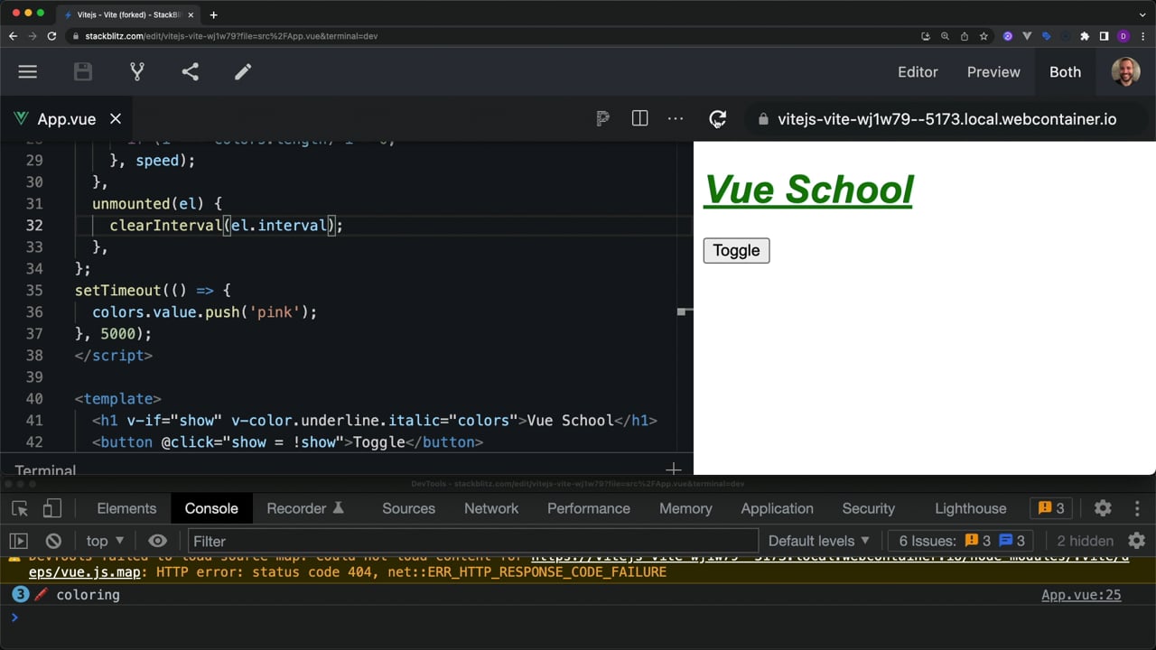Screen dimensions: 1156x650
Task: Open the DevTools Recorder tab
Action: [305, 508]
